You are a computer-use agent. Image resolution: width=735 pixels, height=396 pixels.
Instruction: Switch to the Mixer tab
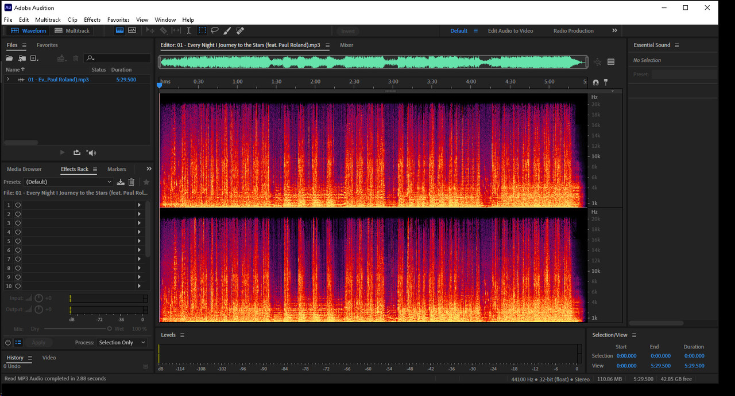click(346, 45)
